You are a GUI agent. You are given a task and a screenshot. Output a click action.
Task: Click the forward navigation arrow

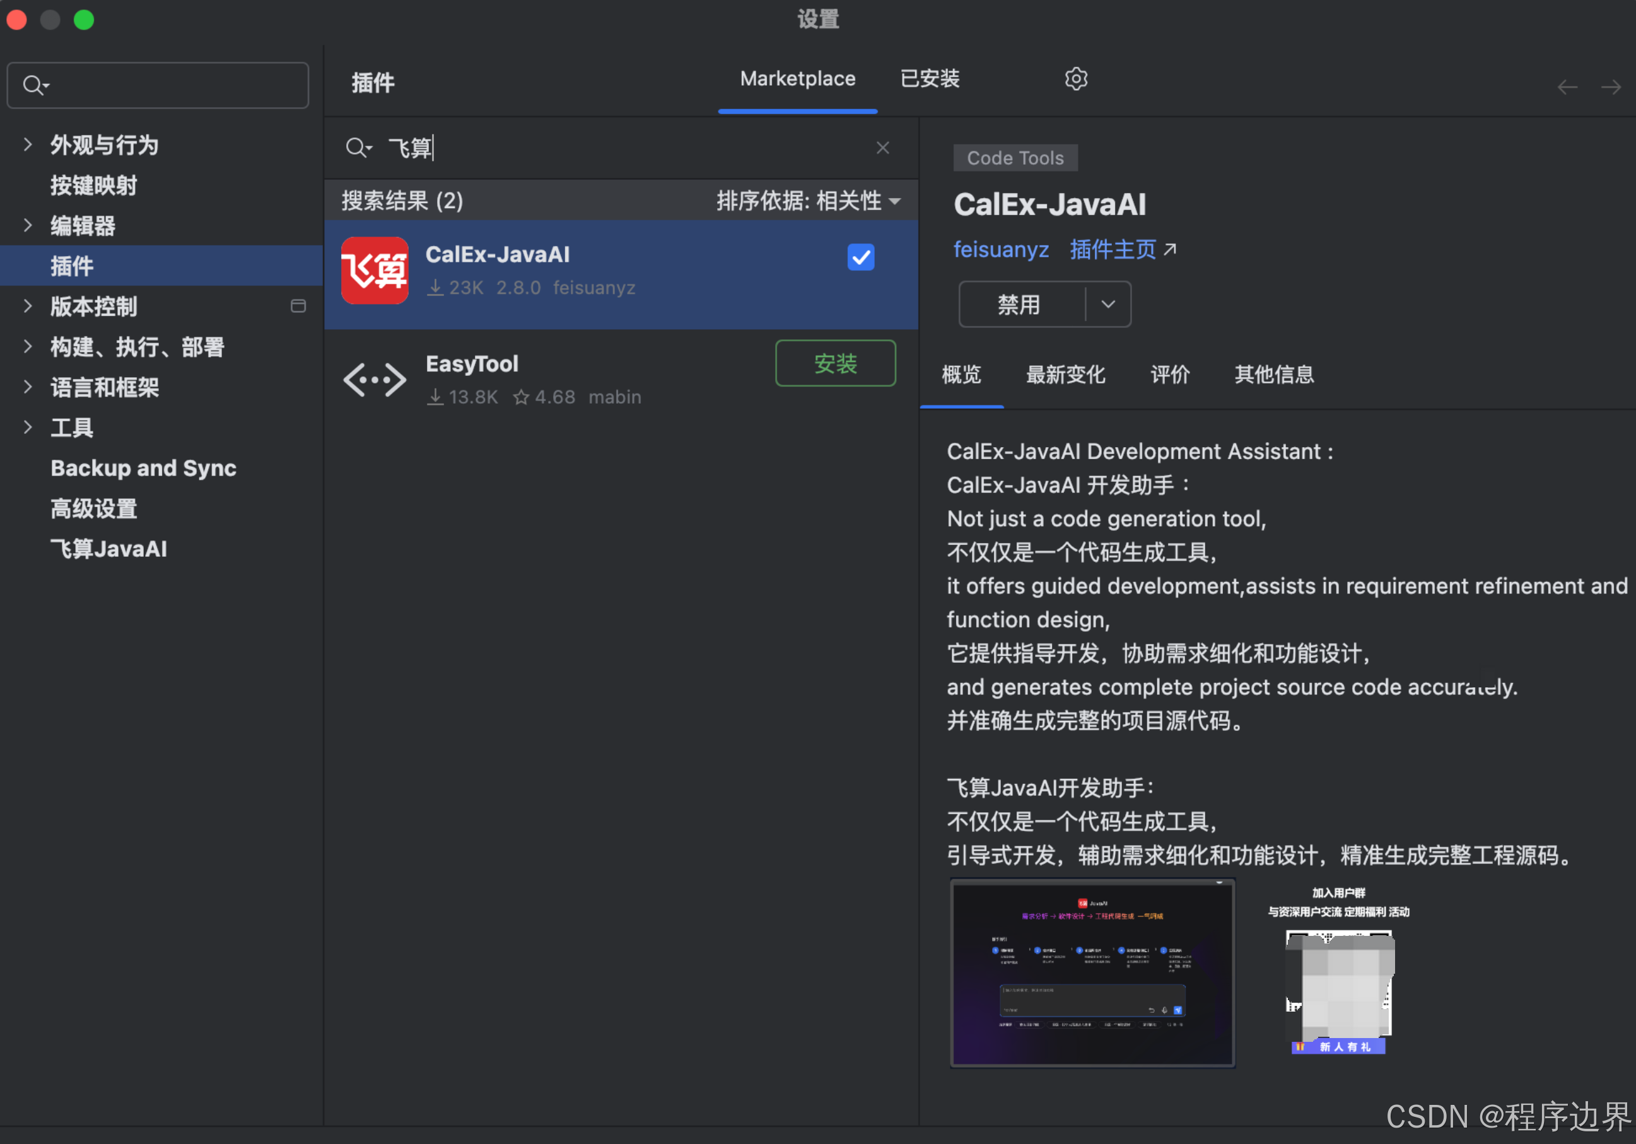click(1611, 87)
